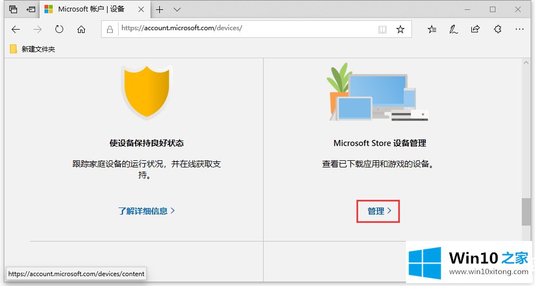This screenshot has height=286, width=535.
Task: Show tab previews chevron
Action: (x=177, y=9)
